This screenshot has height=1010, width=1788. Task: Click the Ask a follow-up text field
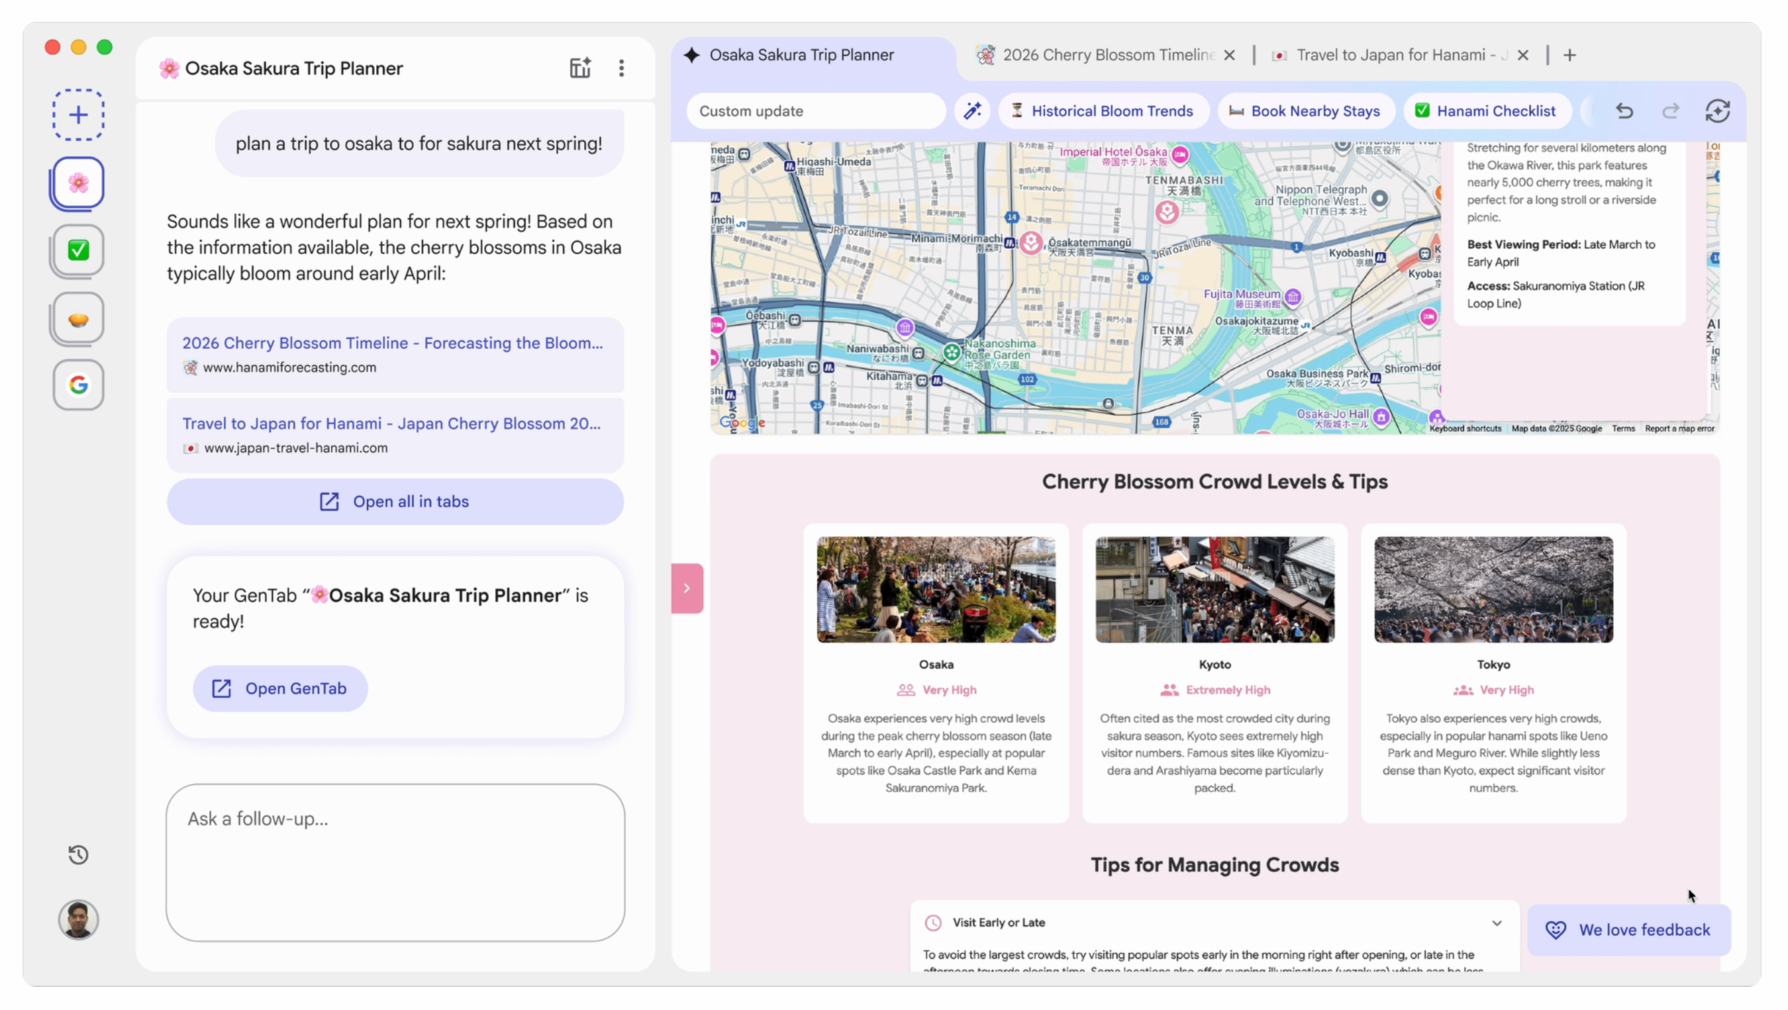coord(395,862)
